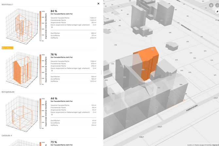Open the partially visible top-right menu button

(217, 6)
